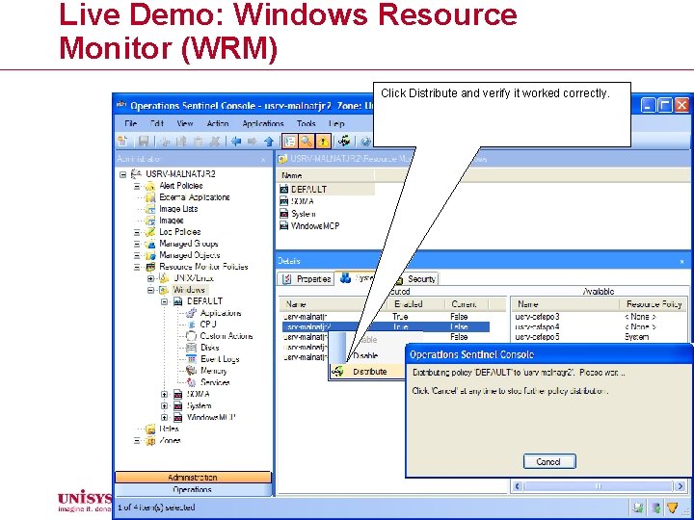Screen dimensions: 694x520
Task: Open the Tools menu
Action: click(x=307, y=123)
